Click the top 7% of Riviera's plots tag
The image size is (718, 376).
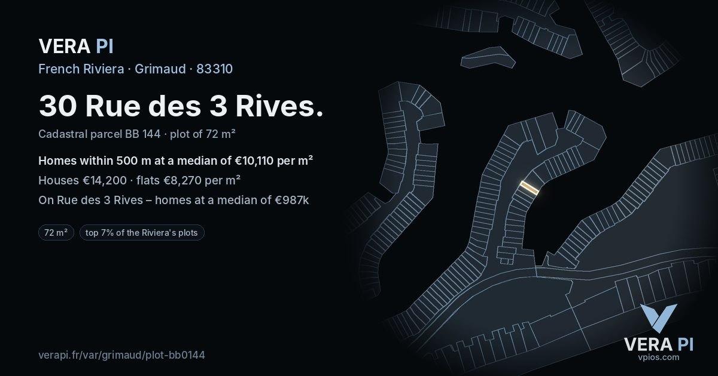(142, 233)
